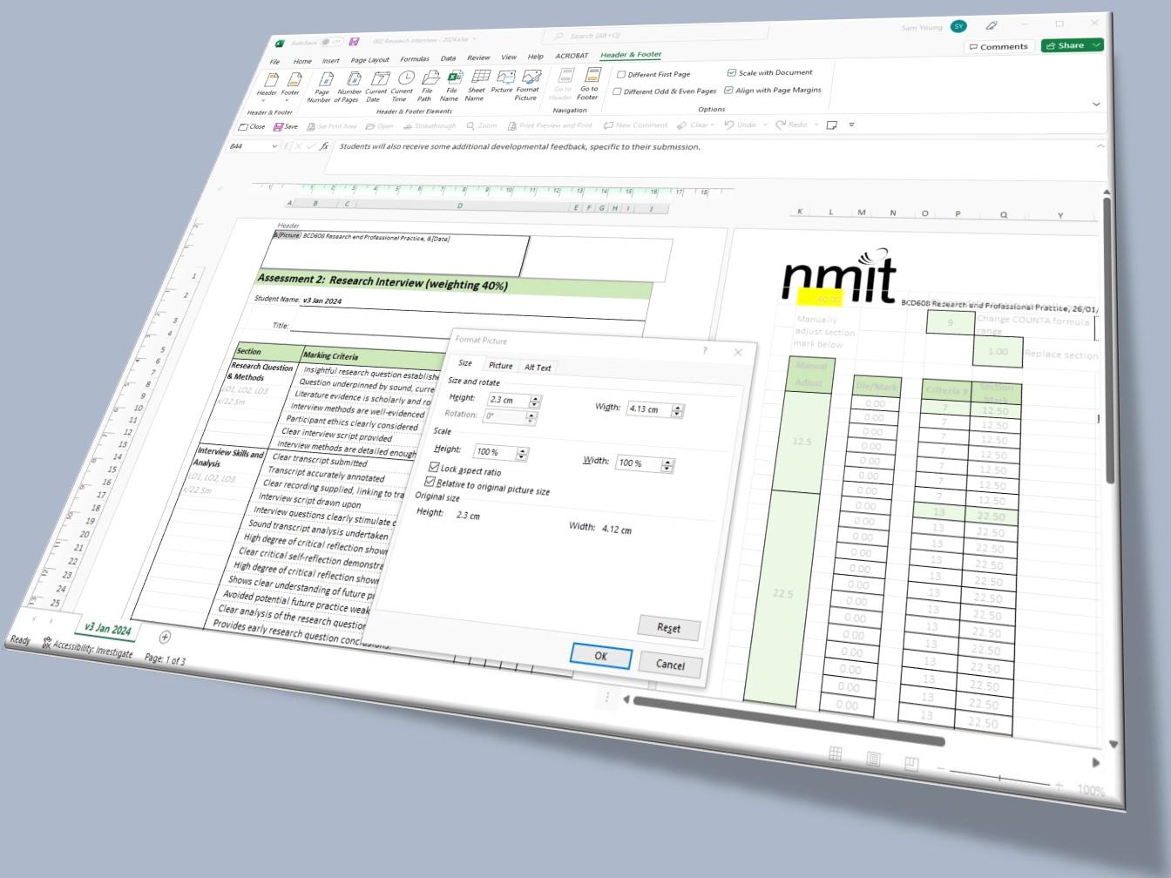Expand the formula bar chevron

click(x=1100, y=146)
